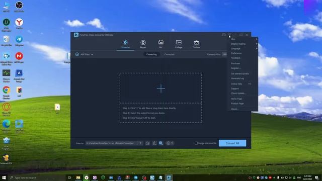Image resolution: width=322 pixels, height=181 pixels.
Task: Click the hamburger menu icon in title bar
Action: pos(229,35)
